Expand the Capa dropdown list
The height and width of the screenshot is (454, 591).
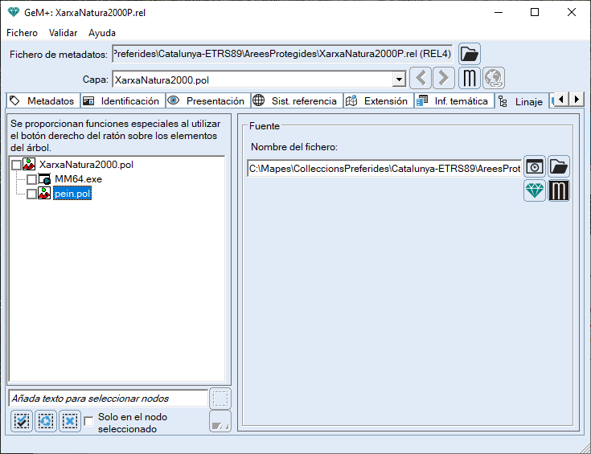point(399,80)
